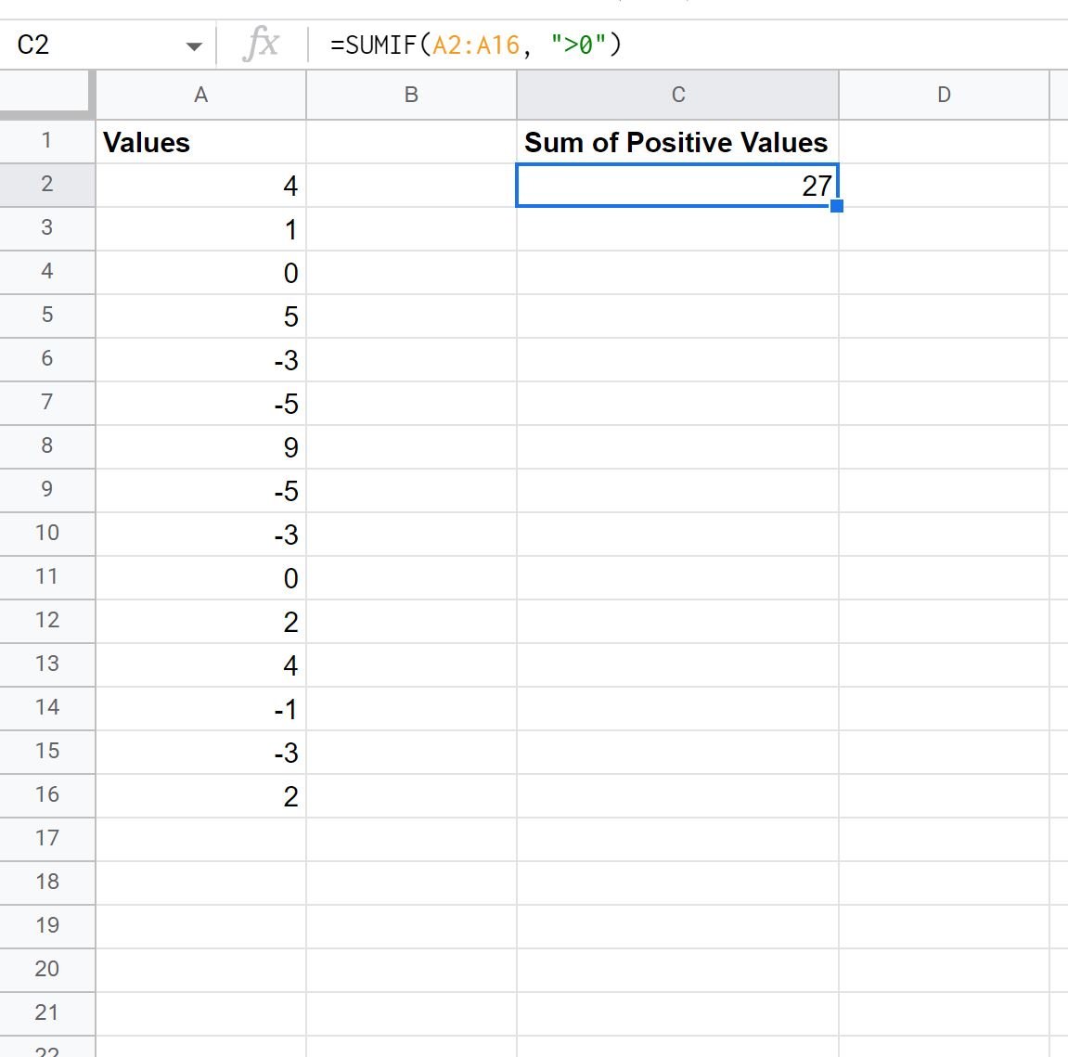Select cell A5 containing 5
The width and height of the screenshot is (1068, 1057).
pyautogui.click(x=201, y=316)
